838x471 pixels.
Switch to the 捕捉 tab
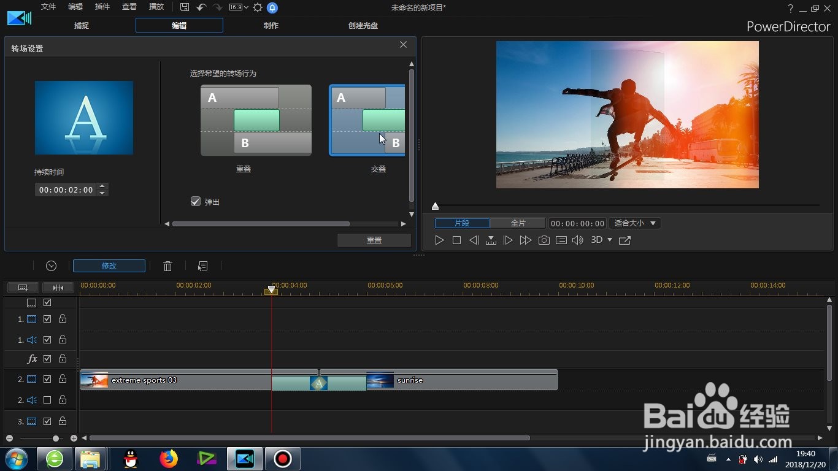[82, 25]
